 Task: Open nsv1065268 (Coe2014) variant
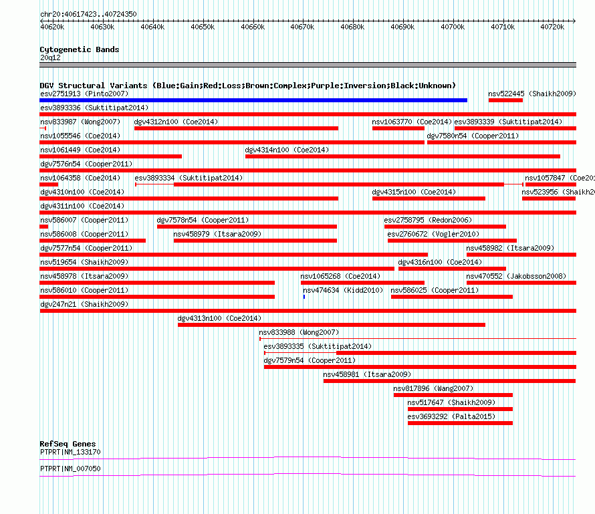pos(340,276)
